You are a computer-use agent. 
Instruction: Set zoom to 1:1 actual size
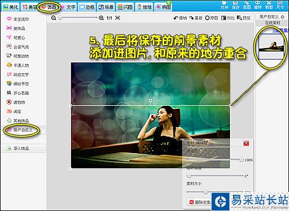[x=109, y=18]
